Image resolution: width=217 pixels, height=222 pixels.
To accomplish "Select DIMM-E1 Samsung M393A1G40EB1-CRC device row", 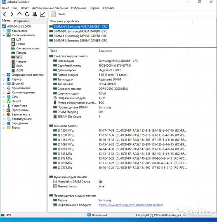I will (78, 36).
